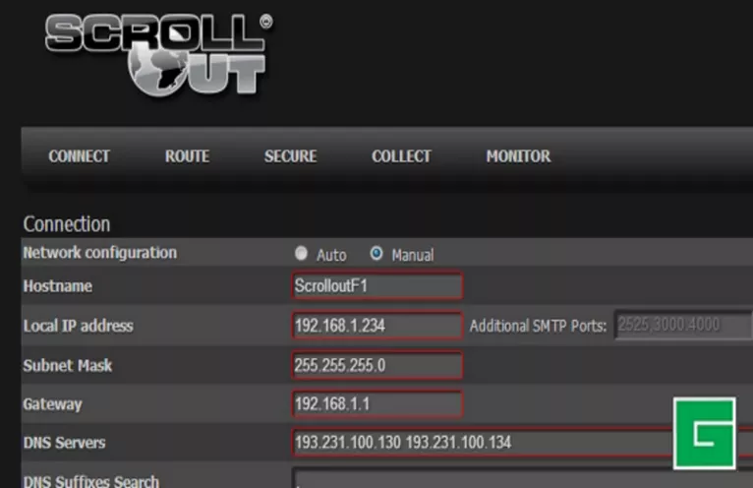Viewport: 753px width, 488px height.
Task: Click the Network configuration label
Action: click(99, 253)
